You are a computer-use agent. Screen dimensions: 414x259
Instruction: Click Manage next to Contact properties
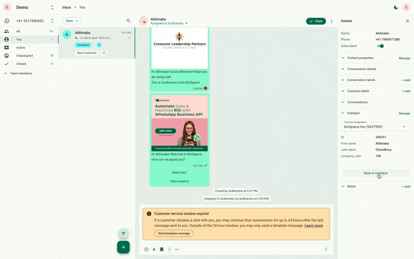(x=404, y=58)
